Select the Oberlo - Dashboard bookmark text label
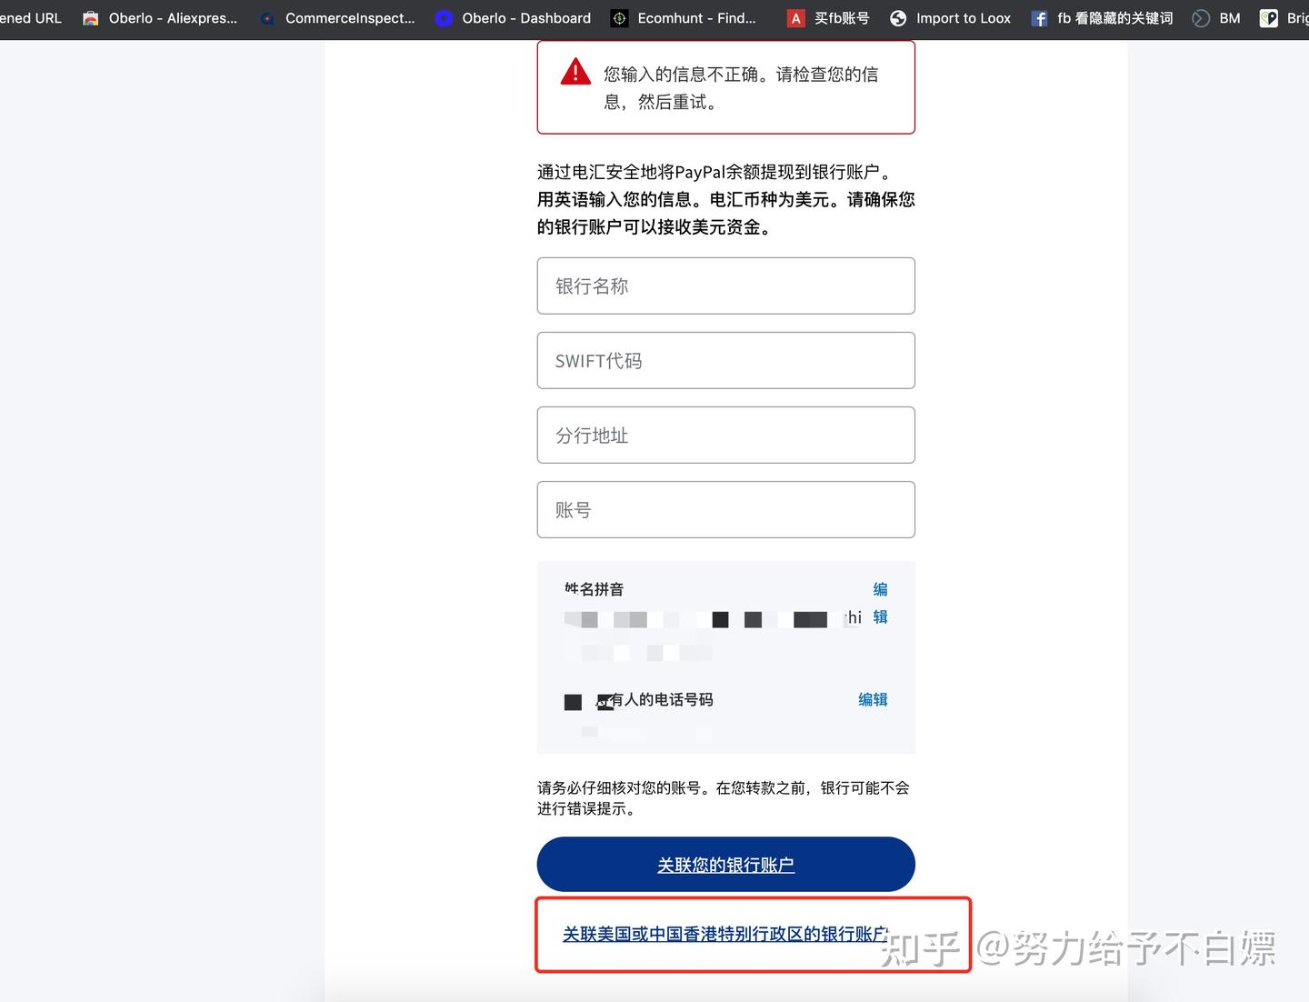Image resolution: width=1309 pixels, height=1002 pixels. [x=525, y=17]
